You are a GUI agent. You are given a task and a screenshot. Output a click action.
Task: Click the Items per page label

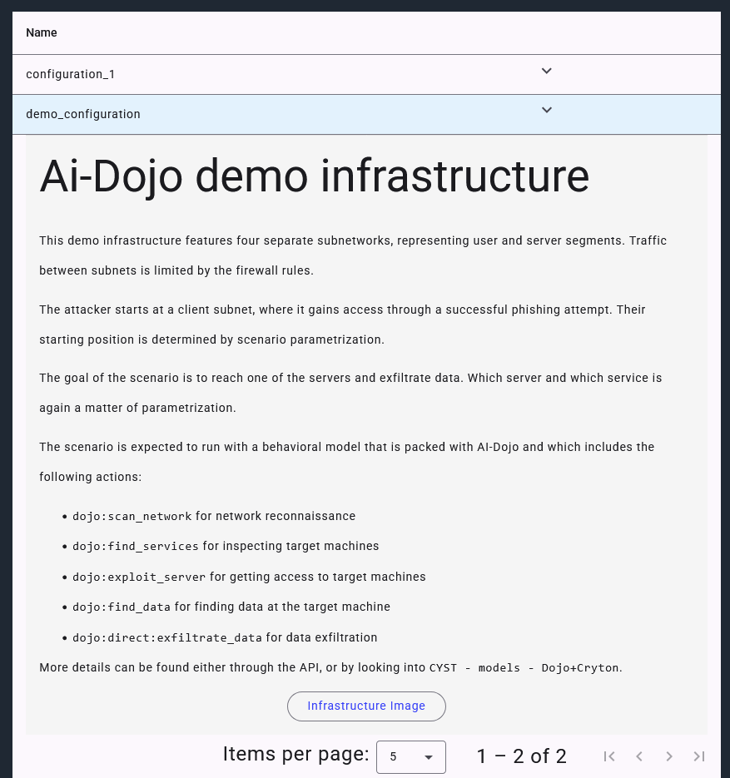pyautogui.click(x=295, y=755)
